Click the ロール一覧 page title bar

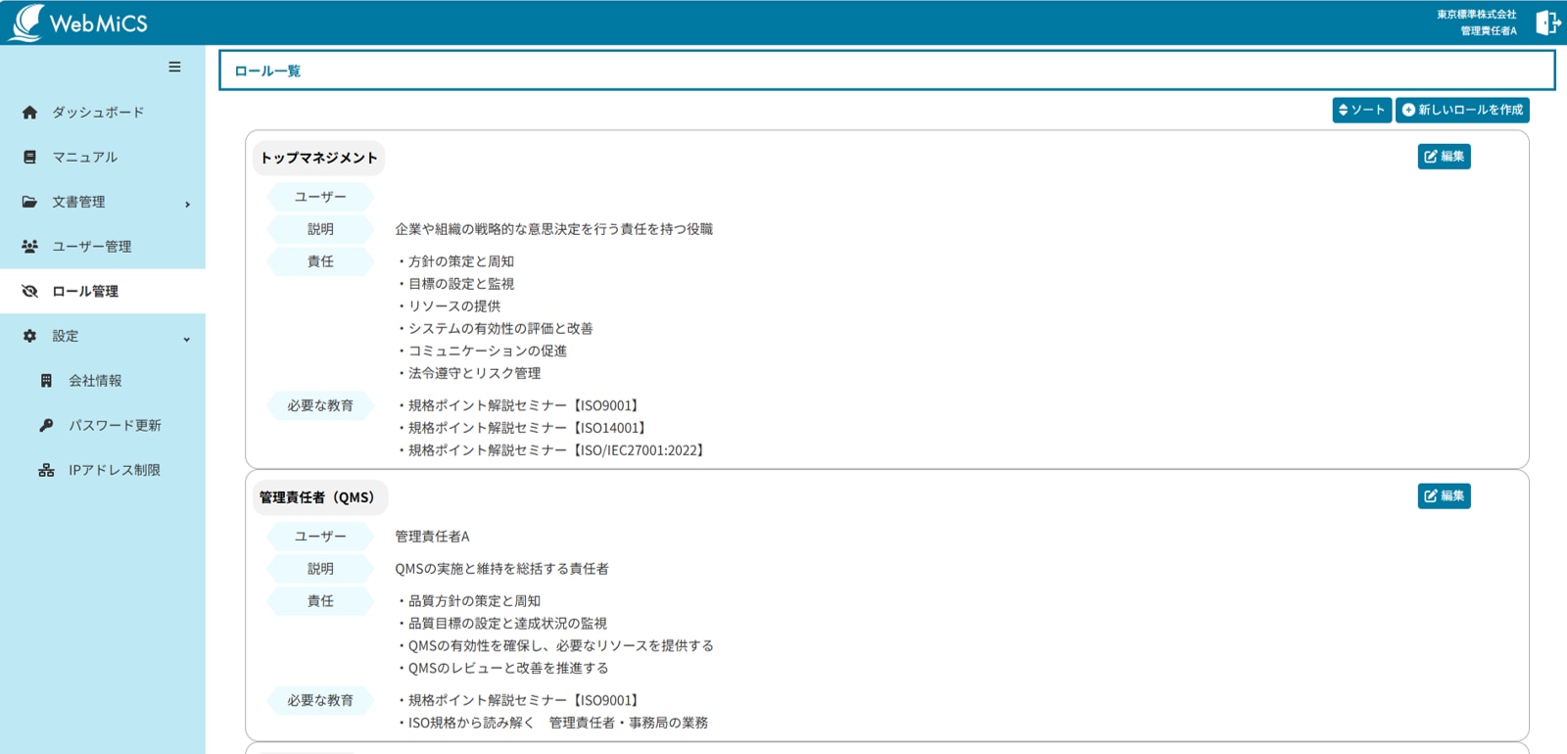886,71
